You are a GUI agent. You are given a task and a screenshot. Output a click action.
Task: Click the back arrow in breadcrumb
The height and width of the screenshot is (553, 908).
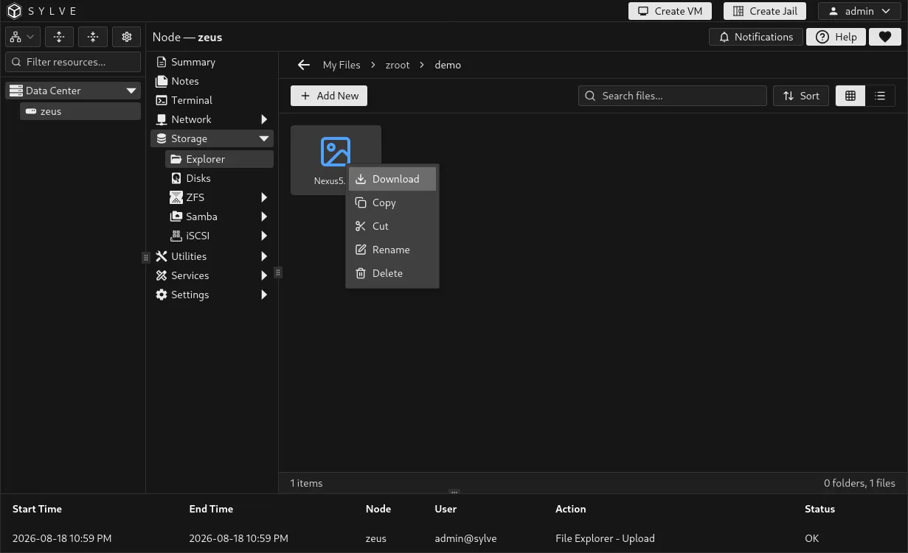(x=303, y=65)
